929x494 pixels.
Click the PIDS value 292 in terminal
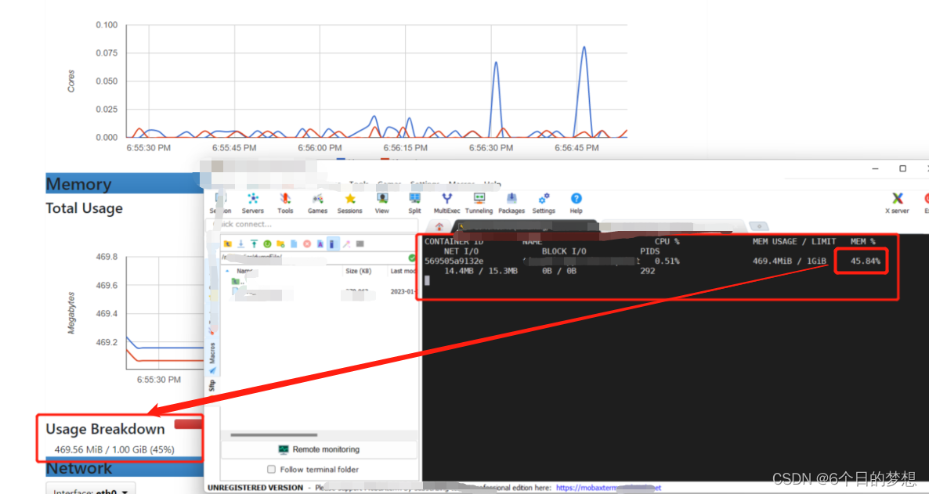tap(648, 272)
